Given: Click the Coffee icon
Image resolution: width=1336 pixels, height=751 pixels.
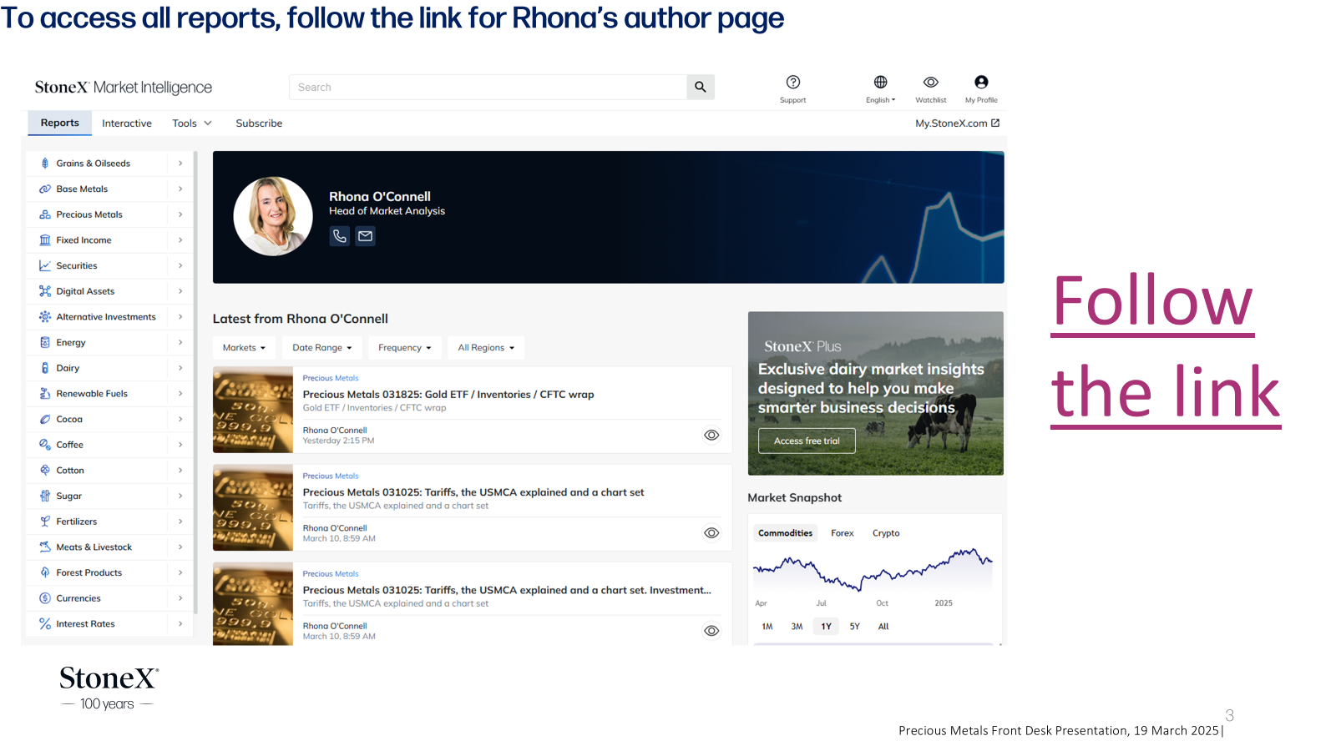Looking at the screenshot, I should coord(45,445).
